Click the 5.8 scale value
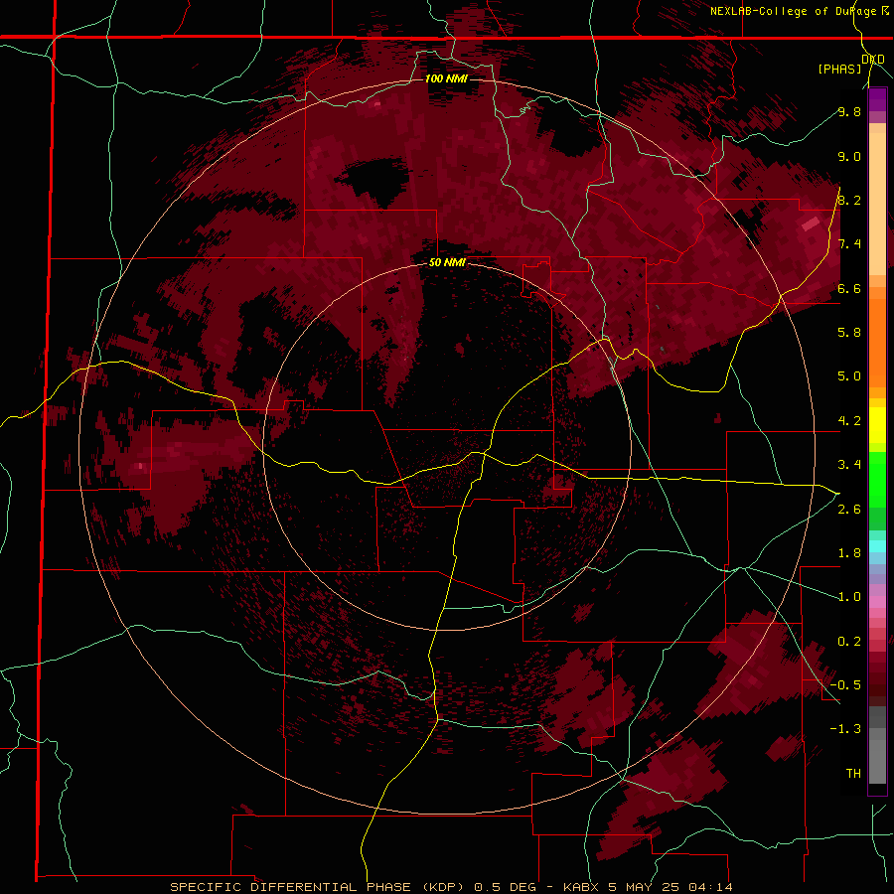 coord(849,332)
